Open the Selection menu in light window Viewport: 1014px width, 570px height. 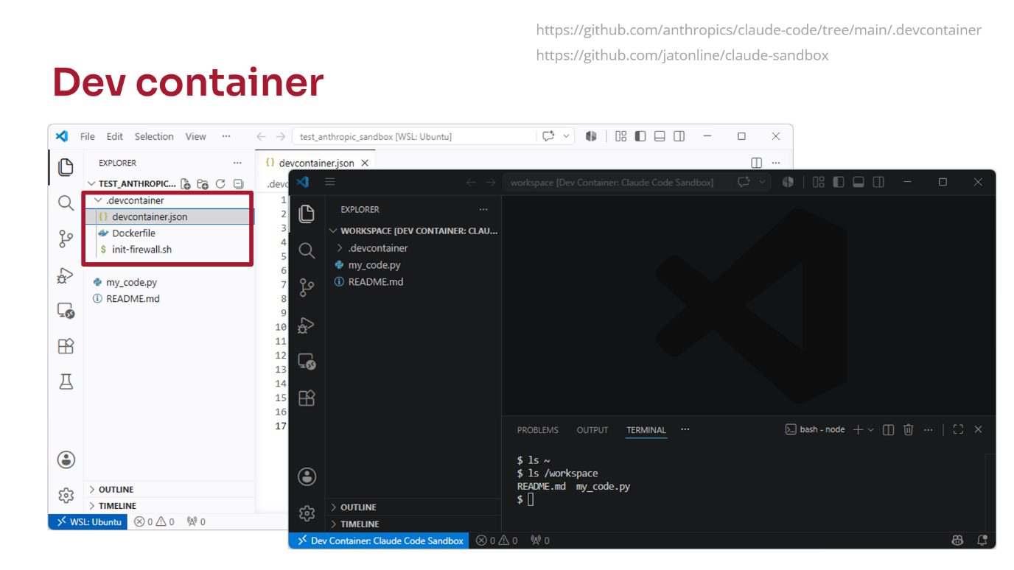tap(154, 136)
